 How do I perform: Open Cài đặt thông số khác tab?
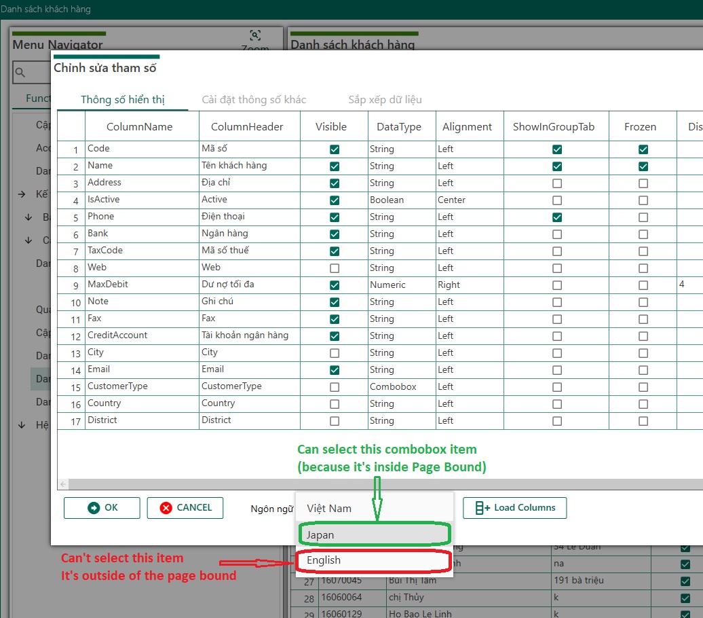tap(254, 100)
